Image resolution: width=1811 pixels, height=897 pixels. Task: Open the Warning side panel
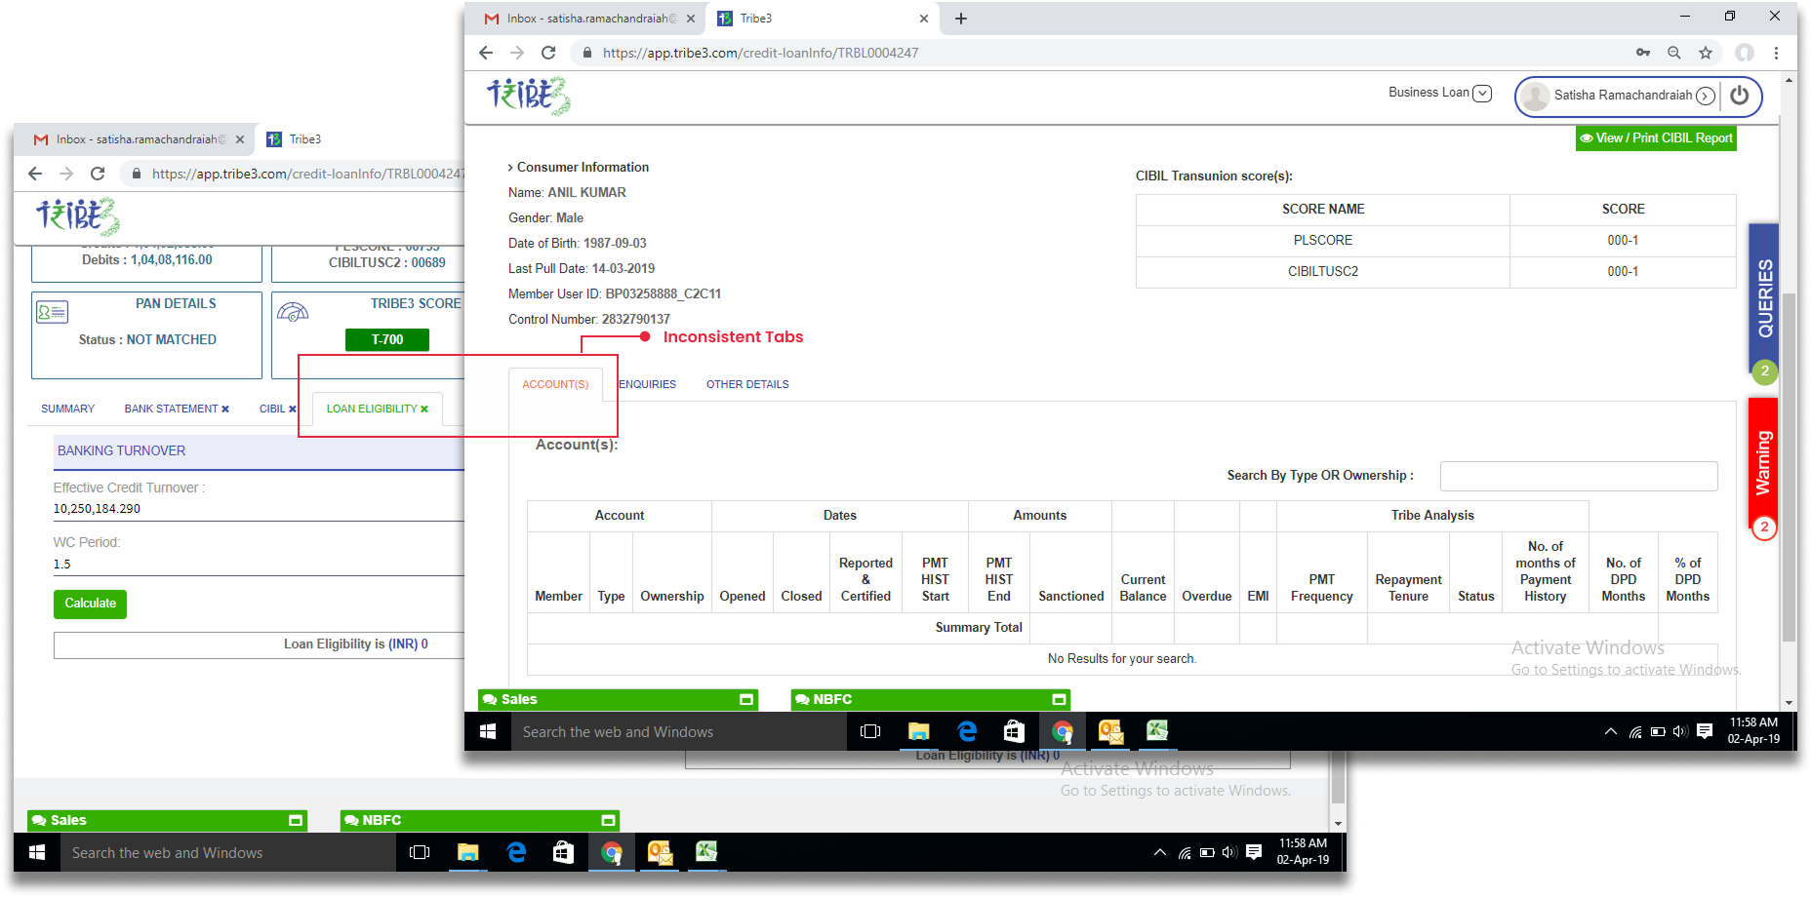[x=1763, y=463]
